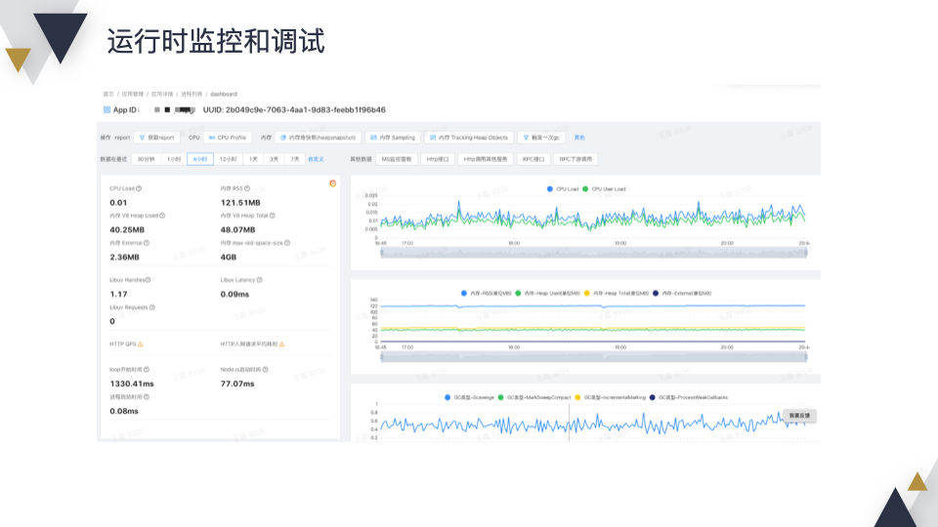This screenshot has height=527, width=938.
Task: Select the 4小时 time range option
Action: pos(199,159)
